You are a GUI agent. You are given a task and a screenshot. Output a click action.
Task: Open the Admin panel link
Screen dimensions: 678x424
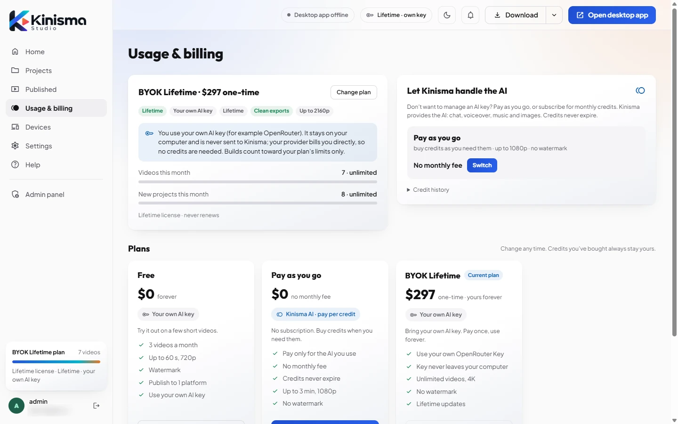click(56, 195)
